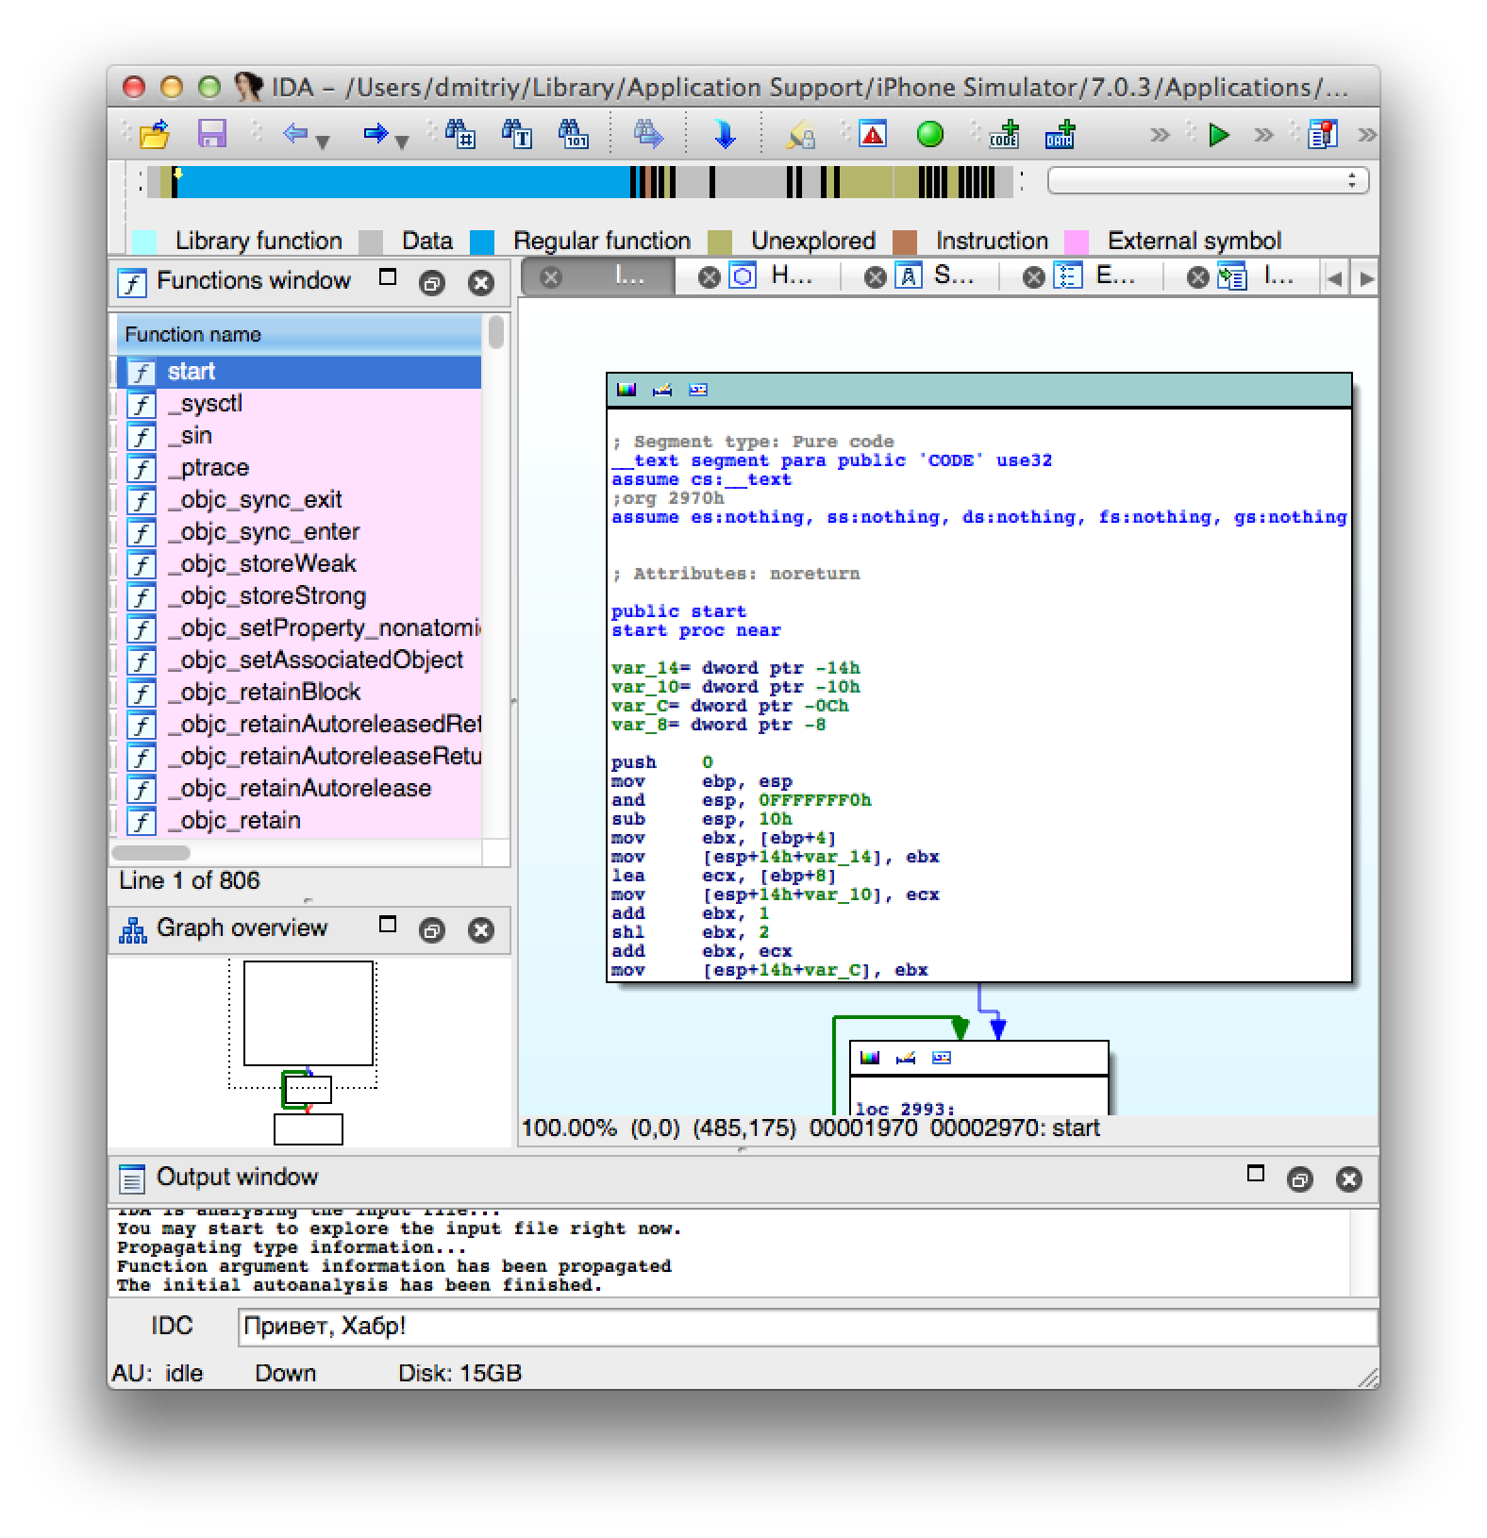Screen dimensions: 1487x1538
Task: Open the empty combo box beside navigation band
Action: (x=1207, y=180)
